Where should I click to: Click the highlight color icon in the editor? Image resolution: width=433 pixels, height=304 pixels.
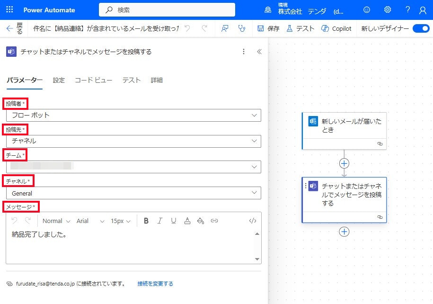click(x=201, y=221)
